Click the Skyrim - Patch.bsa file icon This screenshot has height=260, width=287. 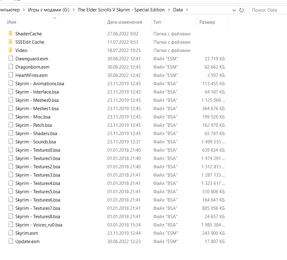point(11,125)
